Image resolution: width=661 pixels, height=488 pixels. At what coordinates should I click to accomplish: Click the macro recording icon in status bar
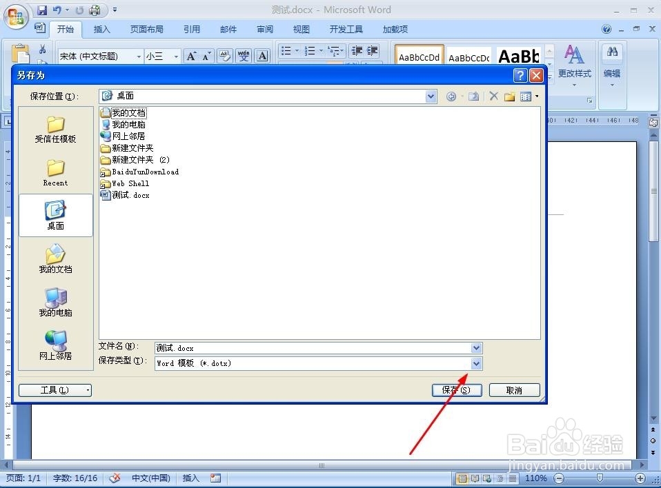tap(215, 478)
